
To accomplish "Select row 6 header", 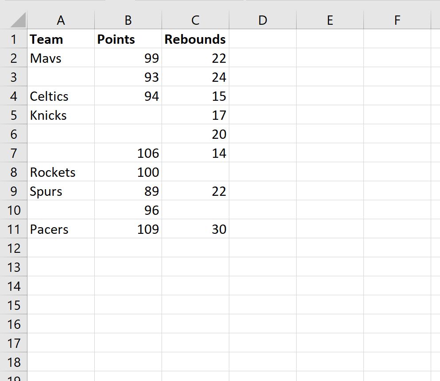I will pos(14,134).
